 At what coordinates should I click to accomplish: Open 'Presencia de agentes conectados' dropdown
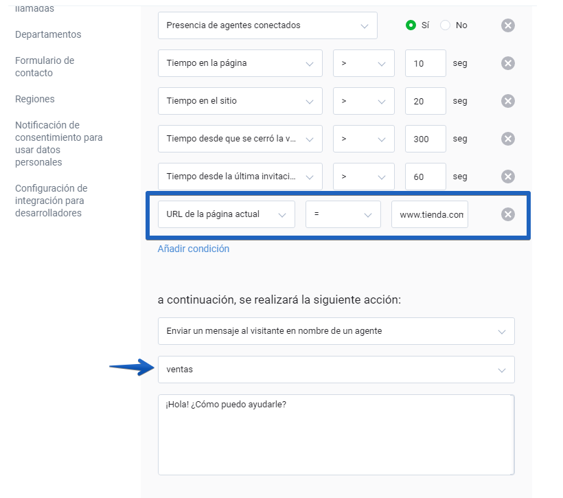point(268,25)
